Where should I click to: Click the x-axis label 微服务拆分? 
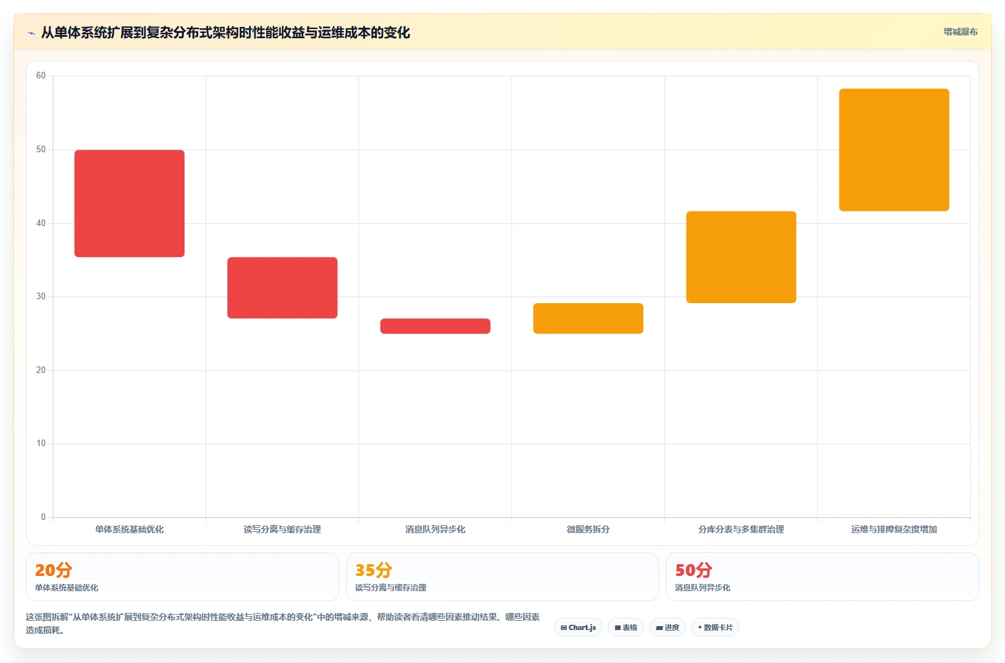tap(588, 529)
